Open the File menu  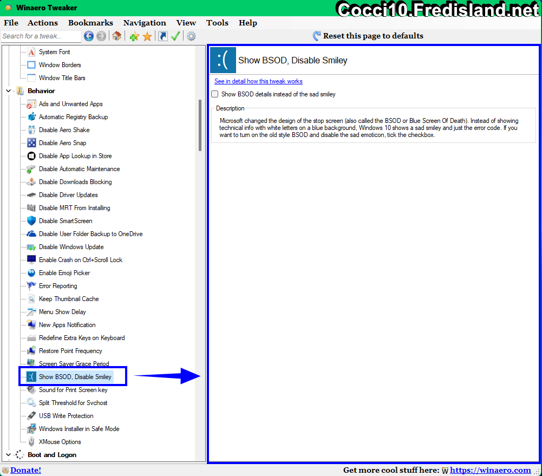click(x=11, y=23)
